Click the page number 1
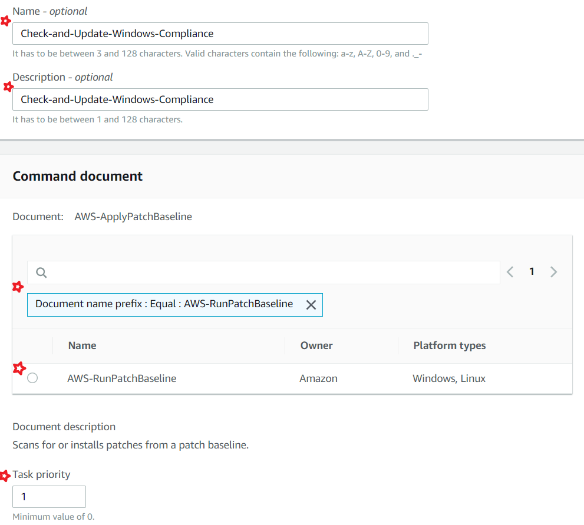 [x=532, y=271]
